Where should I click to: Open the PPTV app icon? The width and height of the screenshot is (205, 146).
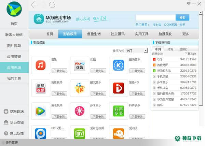(x=41, y=133)
